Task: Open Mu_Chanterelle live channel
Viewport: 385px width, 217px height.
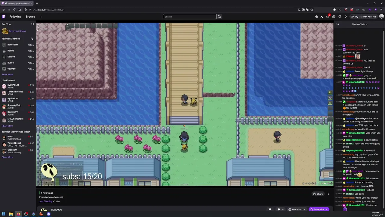Action: [x=18, y=120]
